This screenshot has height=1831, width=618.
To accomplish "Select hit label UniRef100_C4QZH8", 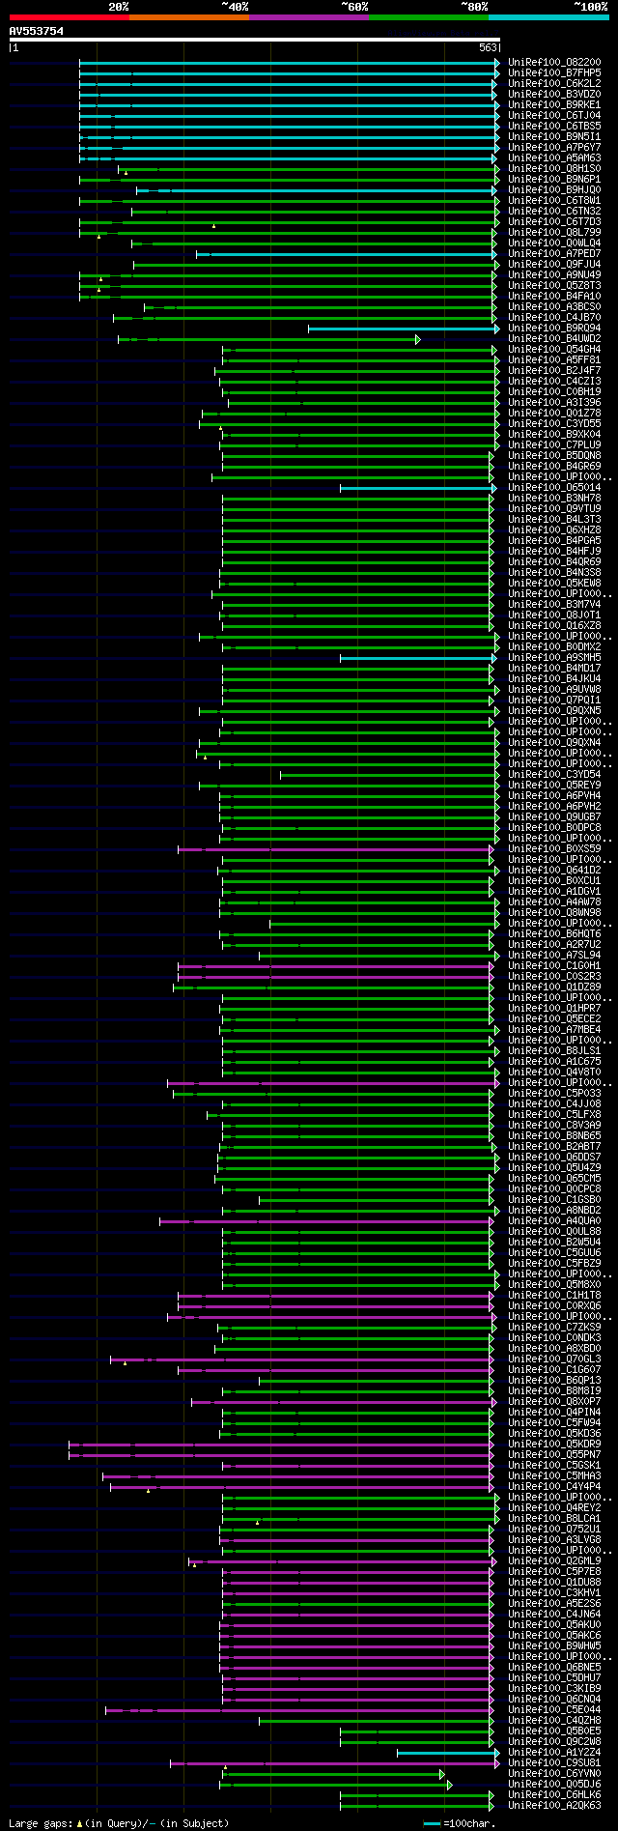I will click(x=555, y=1721).
